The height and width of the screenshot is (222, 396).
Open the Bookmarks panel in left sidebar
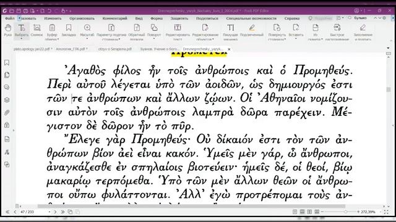[x=7, y=62]
